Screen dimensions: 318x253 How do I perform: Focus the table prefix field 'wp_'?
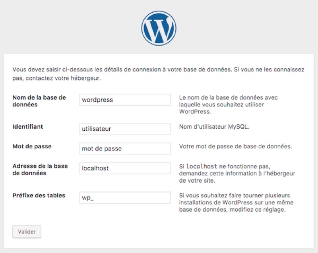125,197
